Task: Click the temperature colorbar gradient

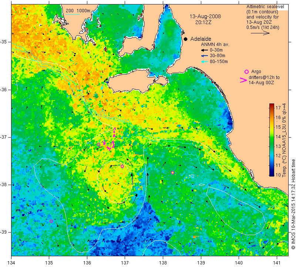Action: click(x=272, y=140)
